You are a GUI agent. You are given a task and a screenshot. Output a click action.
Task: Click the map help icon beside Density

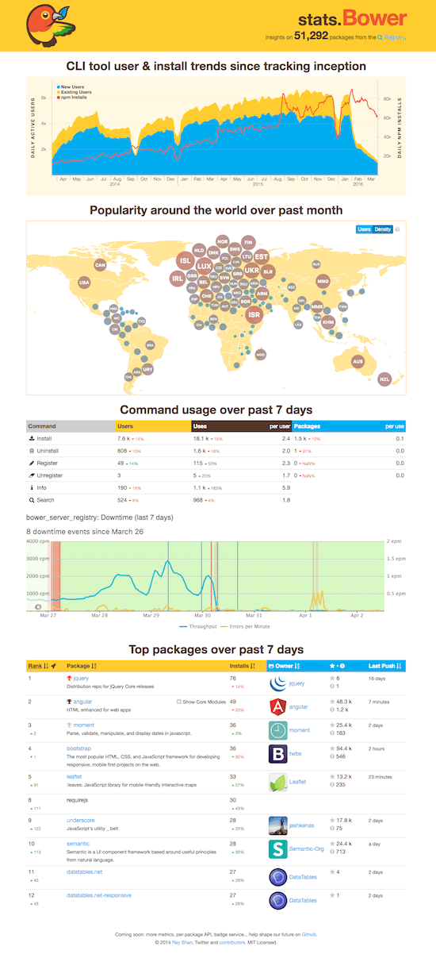coord(398,229)
